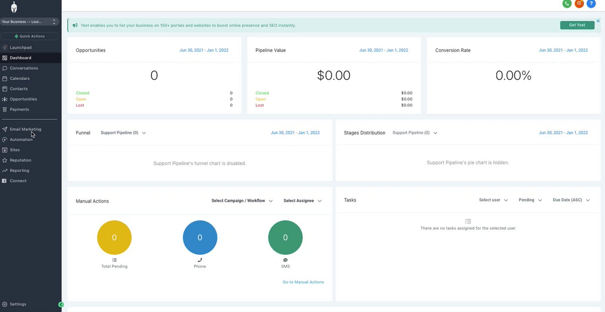Open the Select Assignee dropdown
The height and width of the screenshot is (312, 605).
point(302,201)
